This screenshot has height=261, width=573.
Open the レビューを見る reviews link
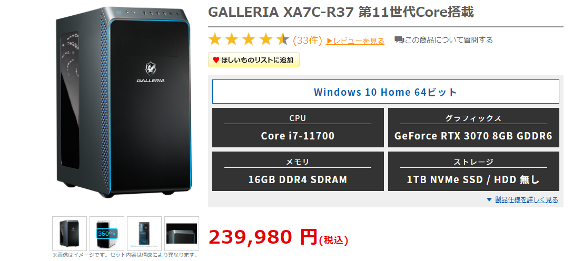pos(355,41)
